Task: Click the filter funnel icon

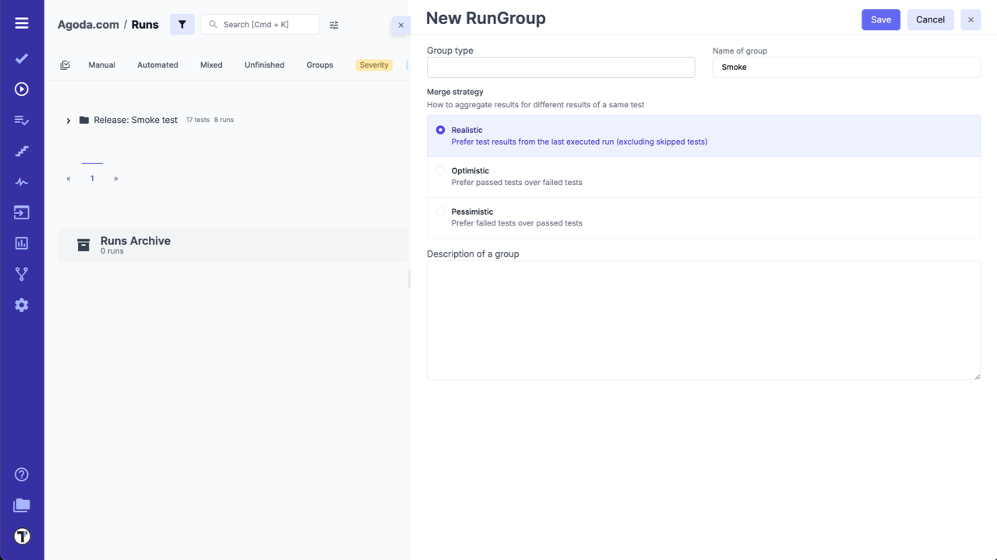Action: click(182, 24)
